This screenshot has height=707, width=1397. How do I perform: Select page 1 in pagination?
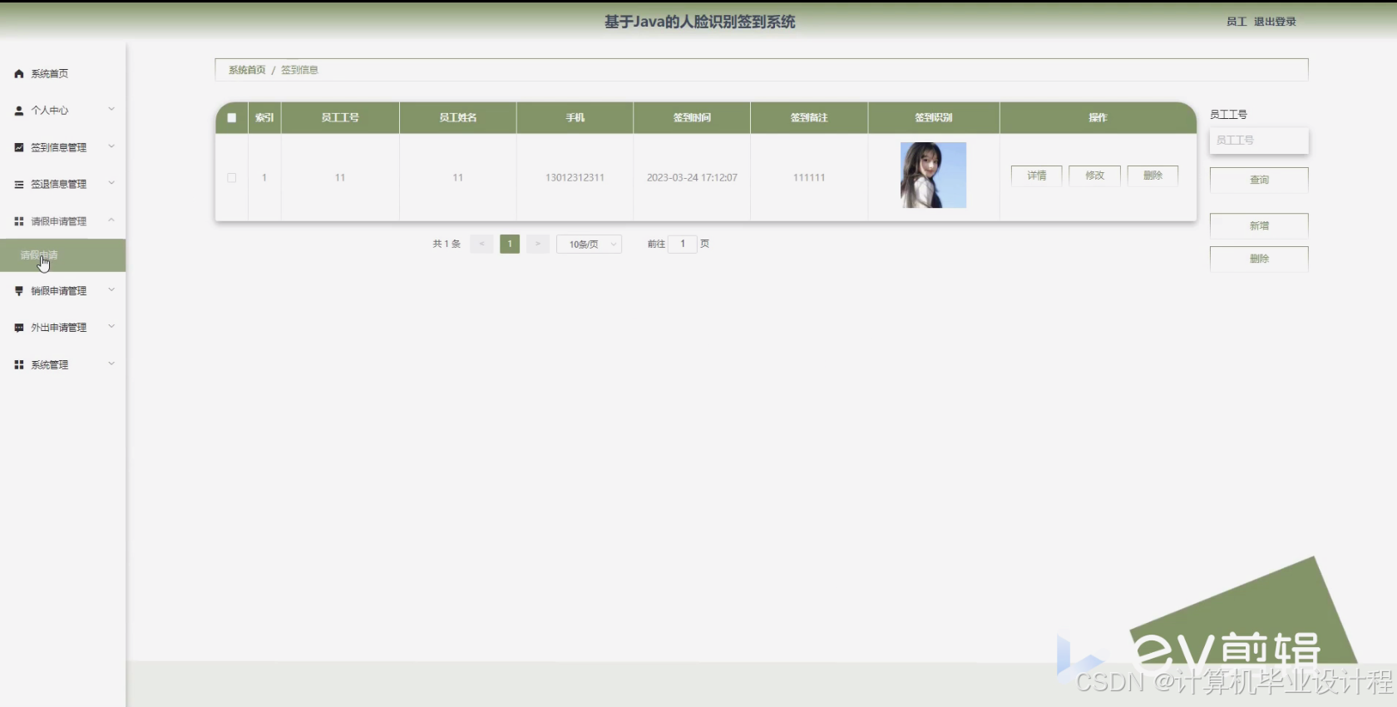(x=510, y=244)
